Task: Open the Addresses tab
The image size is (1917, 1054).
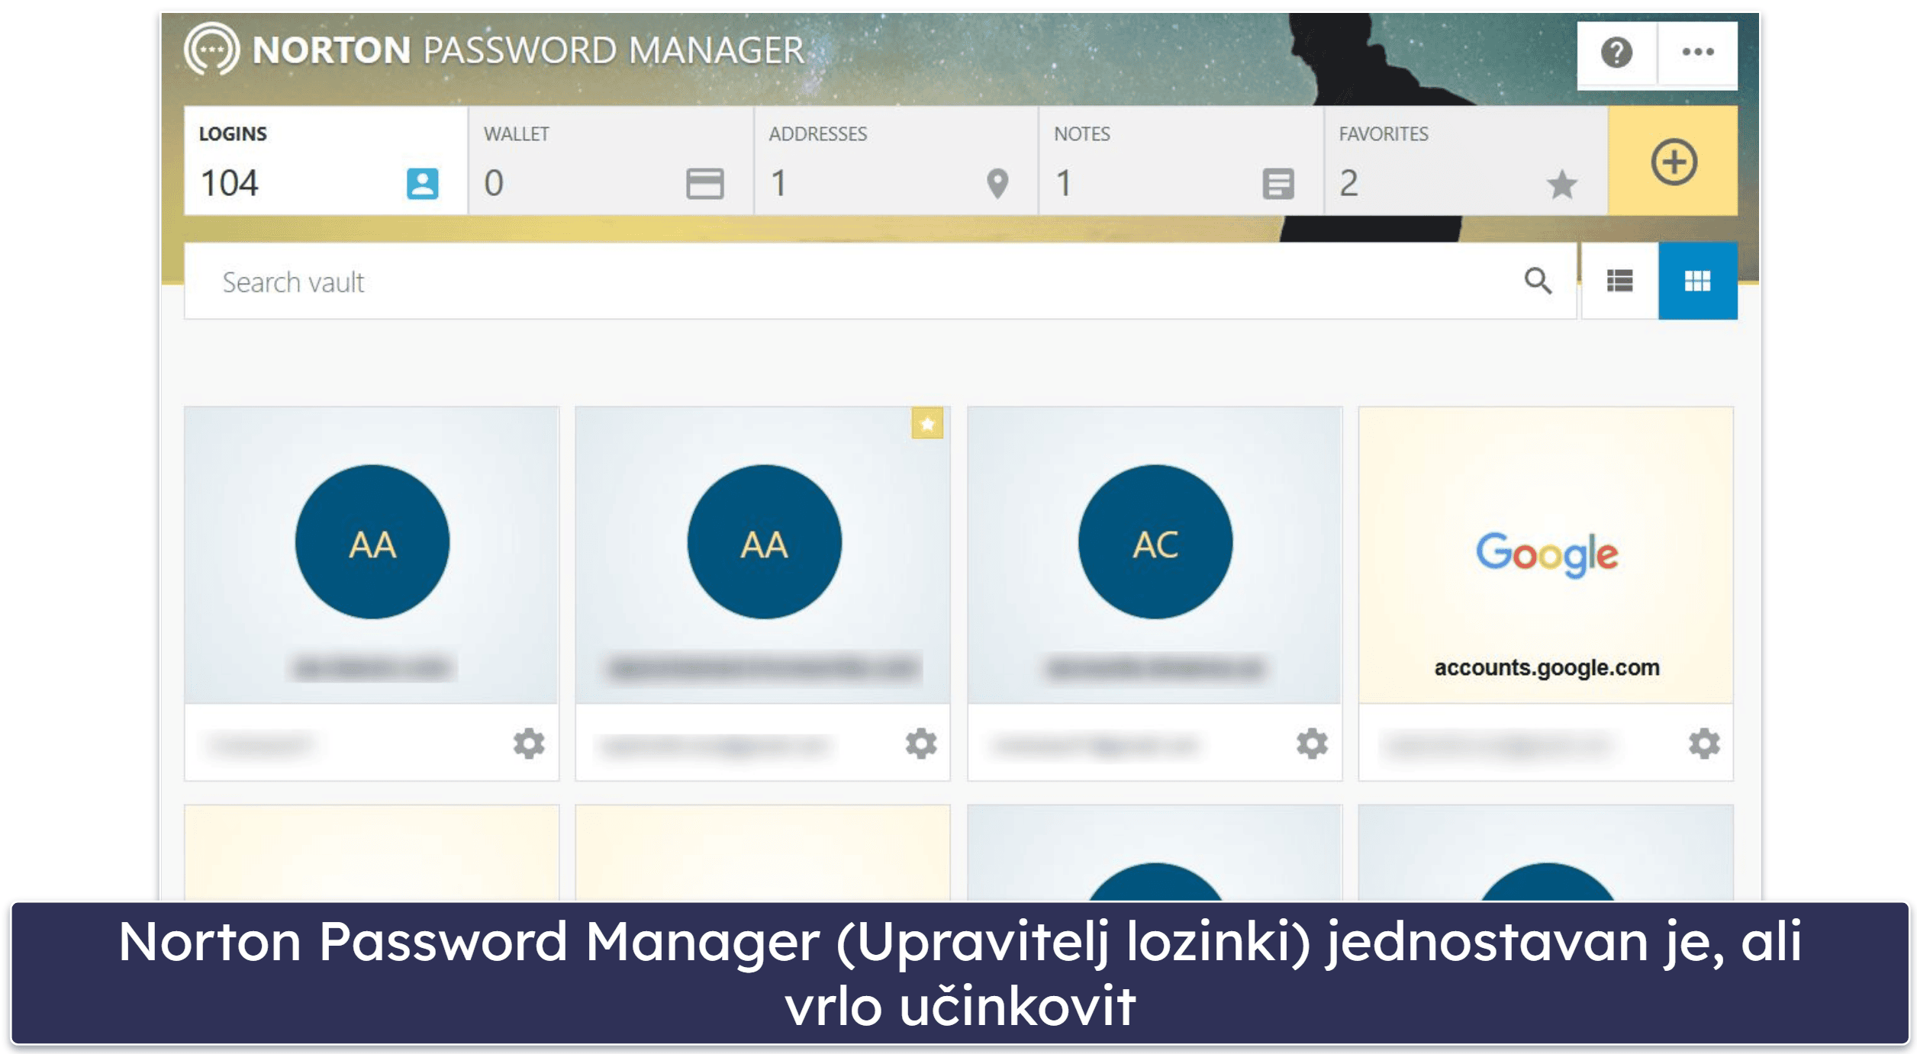Action: click(896, 161)
